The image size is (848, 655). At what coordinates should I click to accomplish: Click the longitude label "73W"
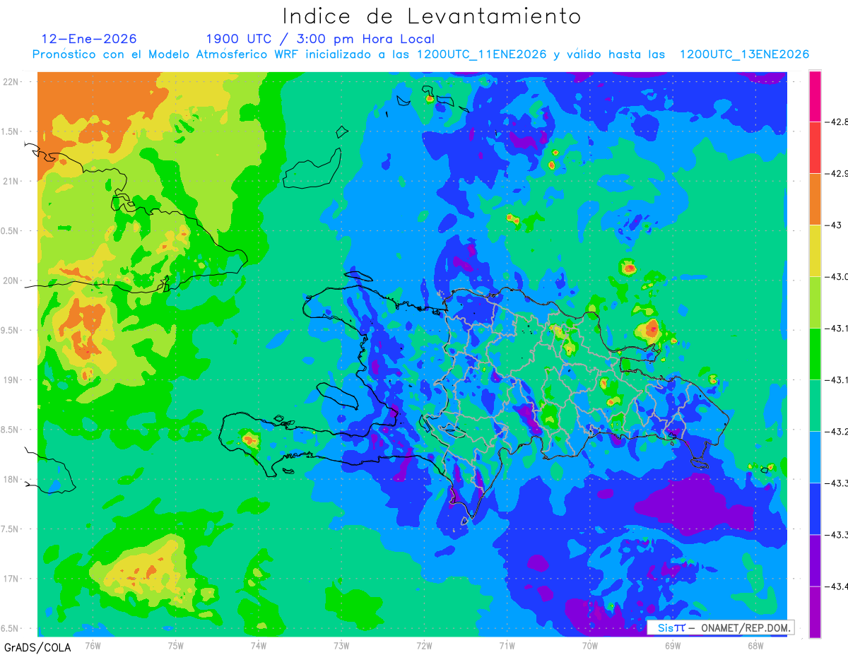pyautogui.click(x=341, y=645)
